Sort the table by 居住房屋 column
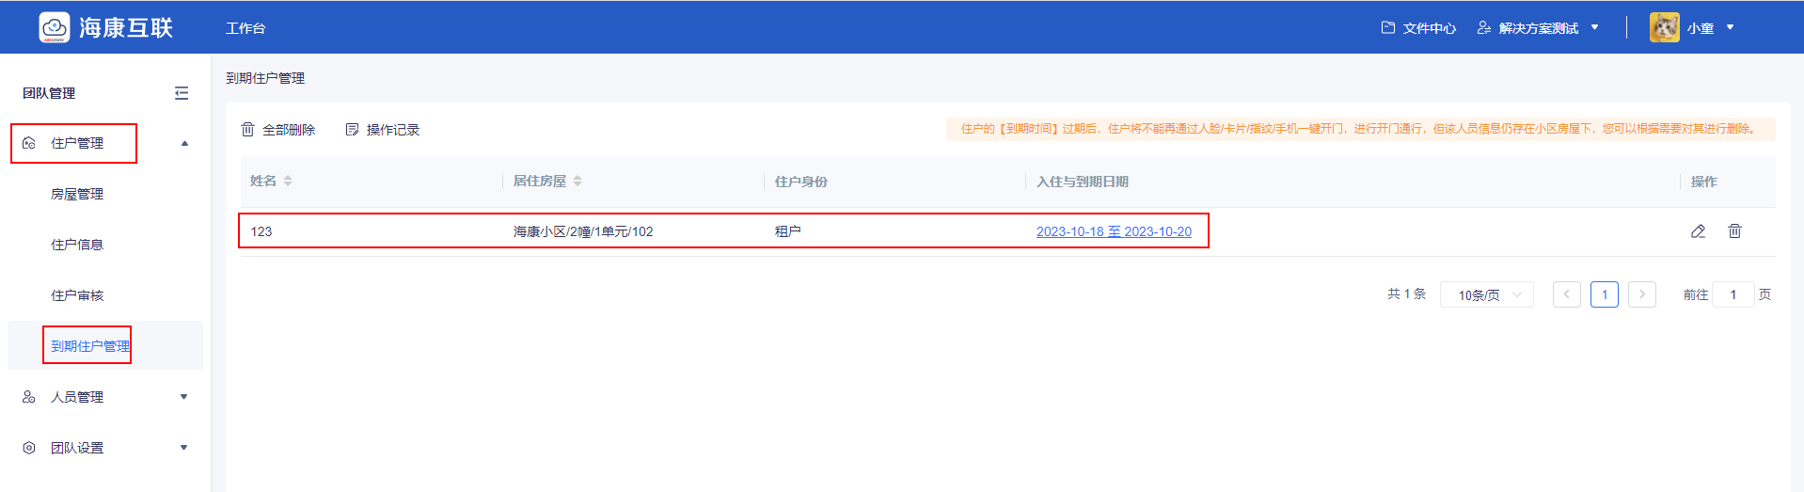 [x=578, y=181]
